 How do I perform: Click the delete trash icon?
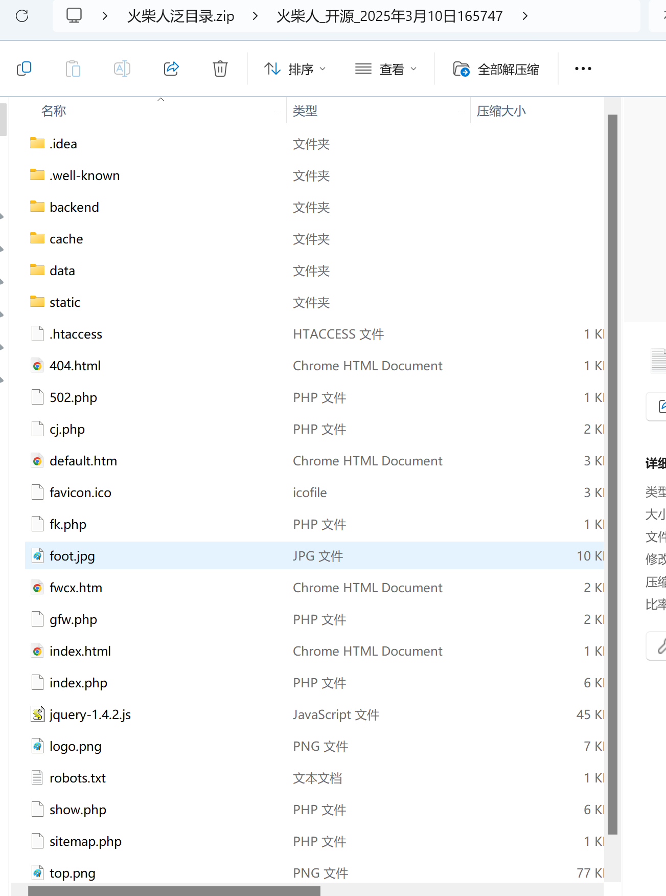[x=220, y=69]
